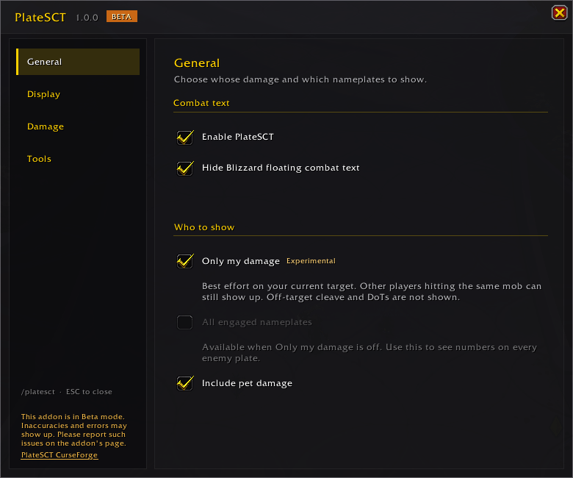Click the Combat text section header

(201, 103)
